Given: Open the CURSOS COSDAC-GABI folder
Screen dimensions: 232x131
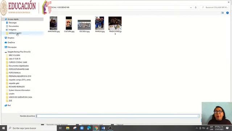Looking at the screenshot, I should [18, 62].
